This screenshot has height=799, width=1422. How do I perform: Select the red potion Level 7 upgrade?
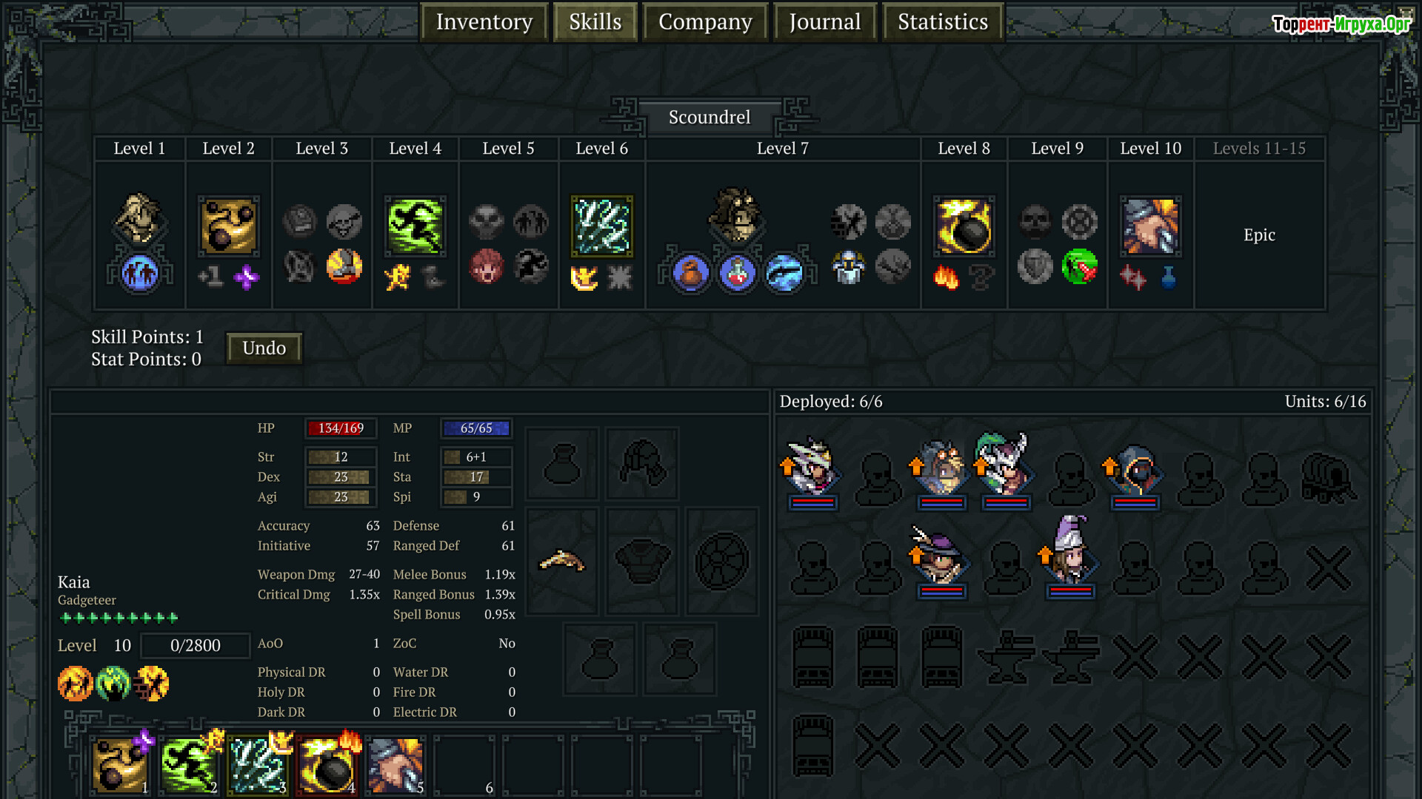point(737,273)
